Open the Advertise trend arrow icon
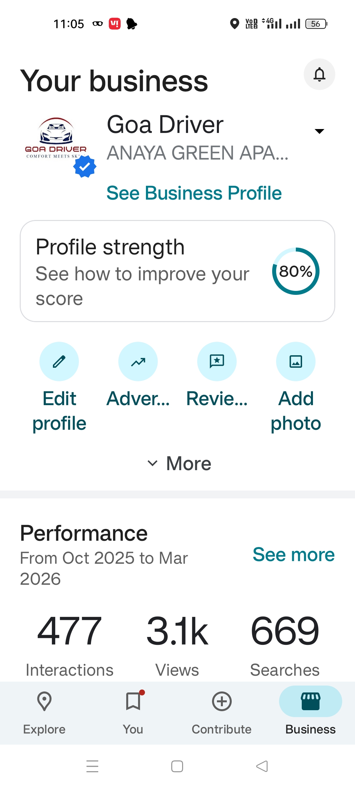 [x=138, y=361]
